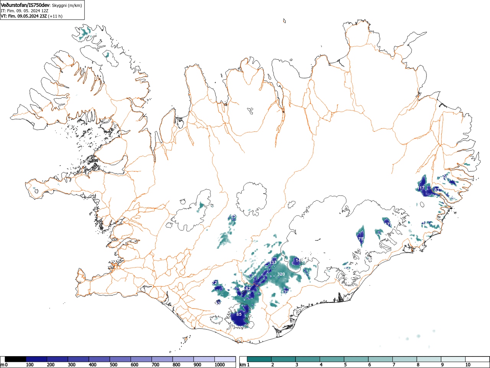Screen dimensions: 490x368
Task: Click the 400–500 m legend swatch
Action: click(x=99, y=359)
